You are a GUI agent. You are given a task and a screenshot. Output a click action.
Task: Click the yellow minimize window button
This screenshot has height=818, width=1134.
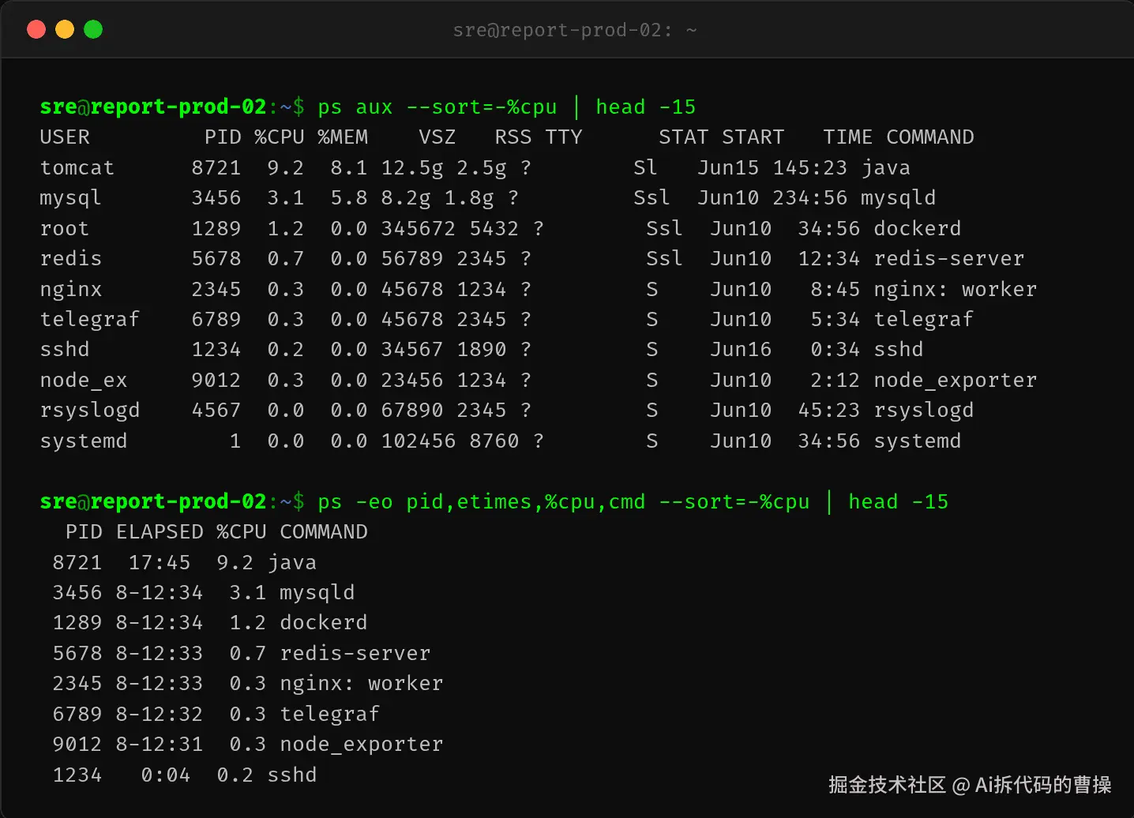coord(65,29)
